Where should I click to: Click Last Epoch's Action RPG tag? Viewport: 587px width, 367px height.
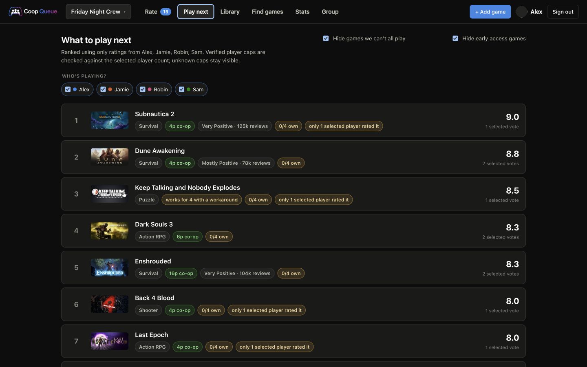152,347
